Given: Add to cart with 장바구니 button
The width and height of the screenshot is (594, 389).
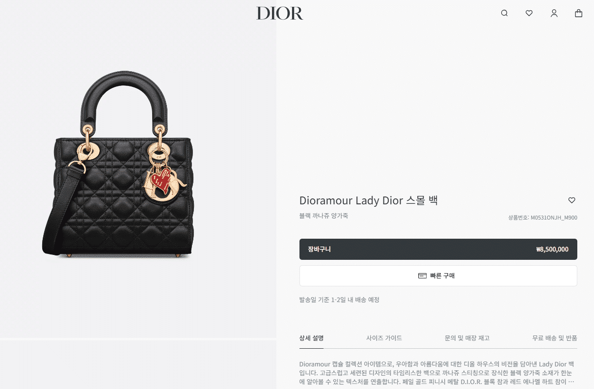Looking at the screenshot, I should 438,249.
